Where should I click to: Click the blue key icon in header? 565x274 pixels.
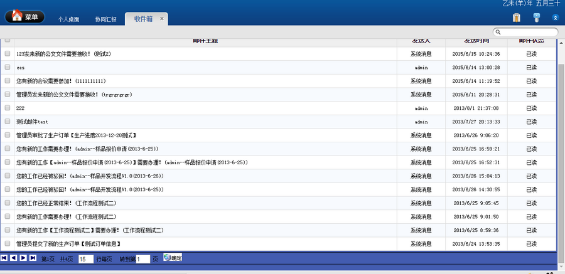click(x=537, y=18)
